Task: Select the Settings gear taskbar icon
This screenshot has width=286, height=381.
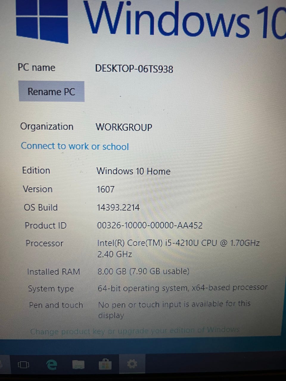Action: click(x=132, y=364)
